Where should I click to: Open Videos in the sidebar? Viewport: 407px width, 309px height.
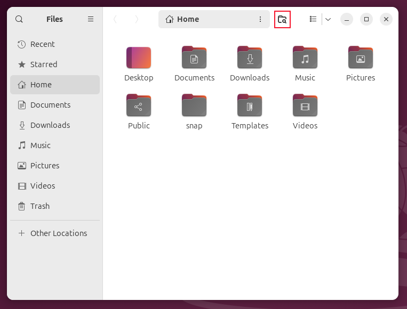(55, 186)
